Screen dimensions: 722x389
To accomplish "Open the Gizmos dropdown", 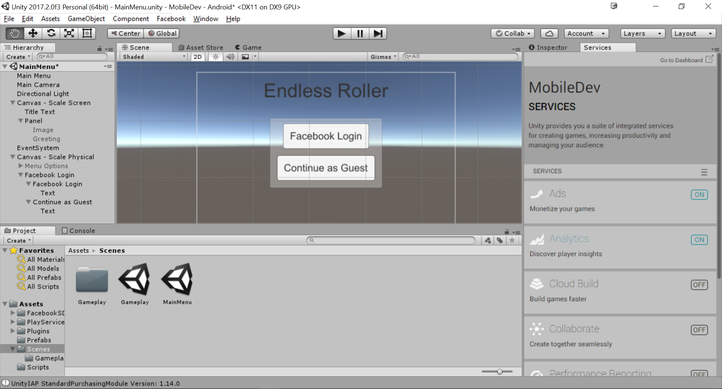I will point(383,57).
